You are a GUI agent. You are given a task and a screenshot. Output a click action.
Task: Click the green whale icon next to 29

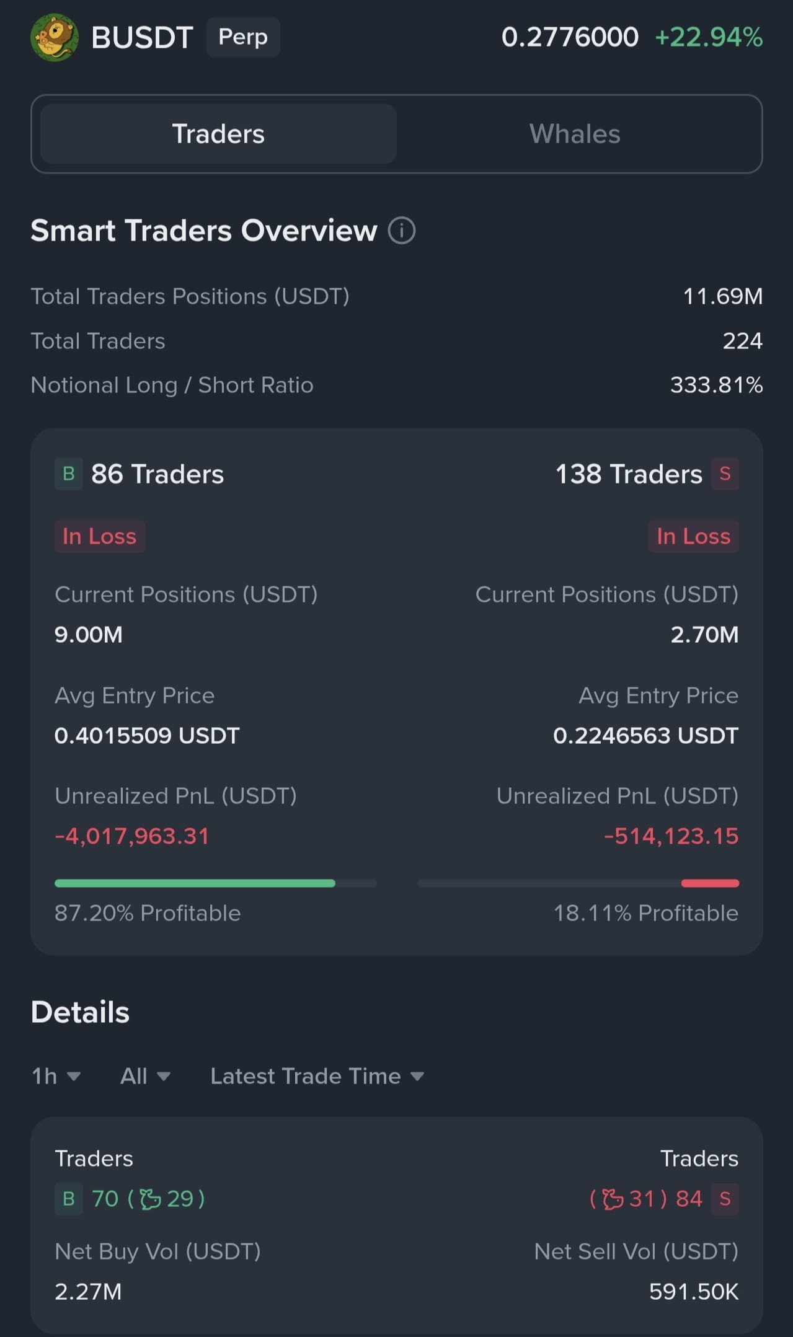click(150, 1199)
